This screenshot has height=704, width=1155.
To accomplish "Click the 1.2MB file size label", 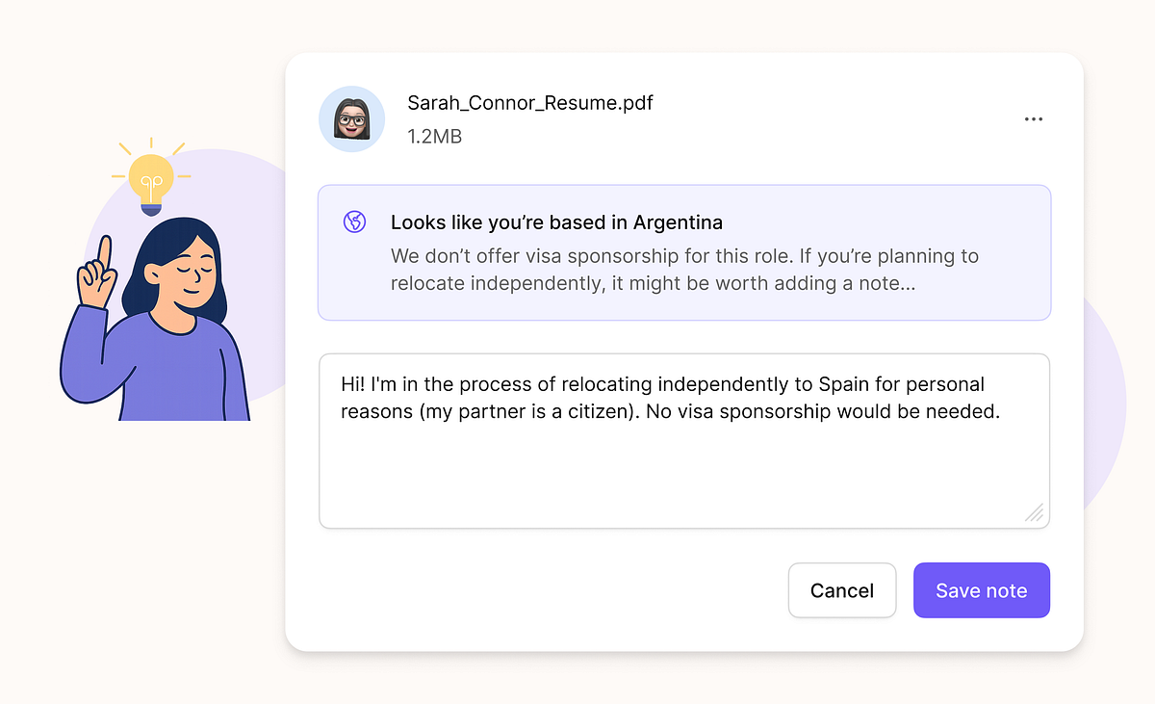I will tap(435, 137).
